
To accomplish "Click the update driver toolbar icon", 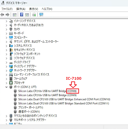I will click(x=34, y=15).
